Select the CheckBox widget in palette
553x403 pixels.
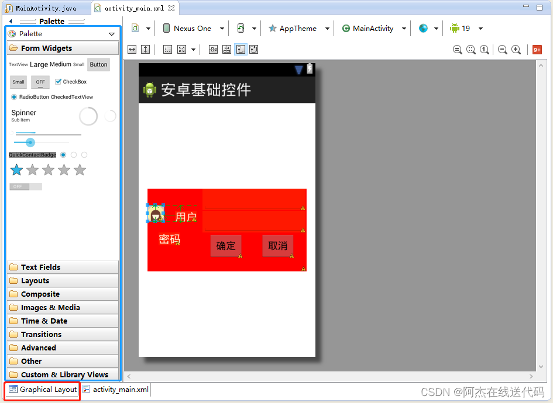[71, 82]
